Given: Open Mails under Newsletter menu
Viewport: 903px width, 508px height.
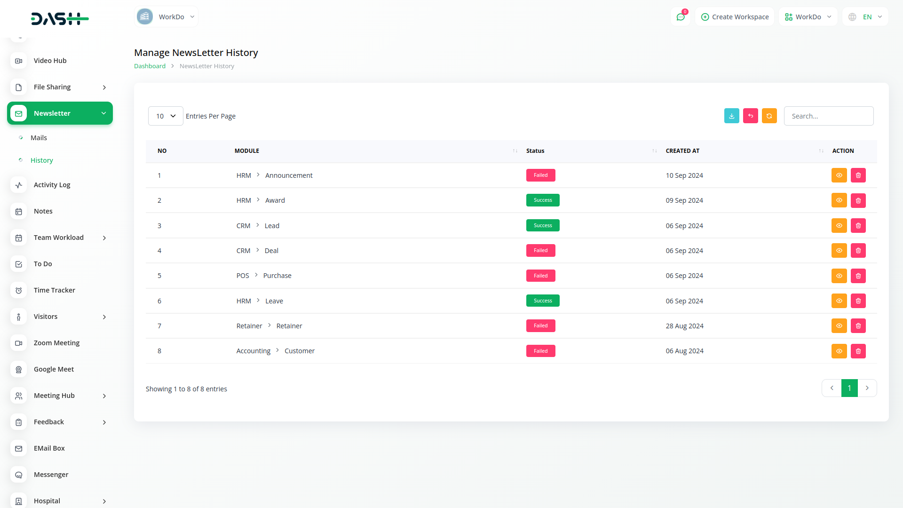Looking at the screenshot, I should pos(39,138).
